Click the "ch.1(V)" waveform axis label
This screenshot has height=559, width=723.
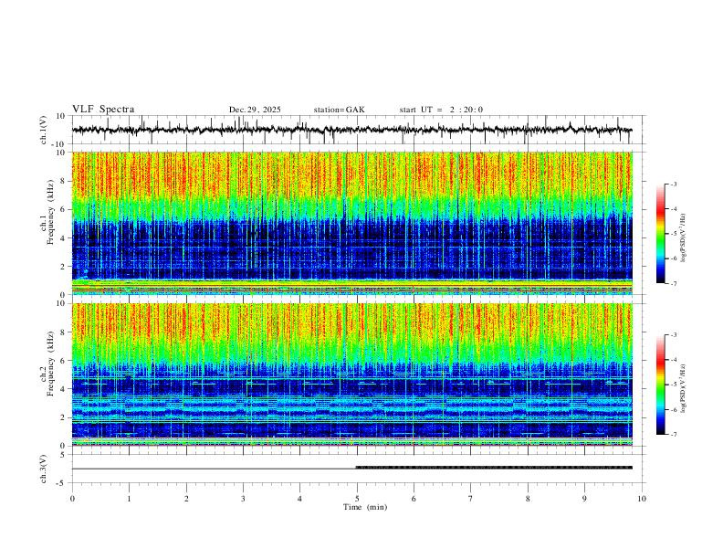point(44,130)
